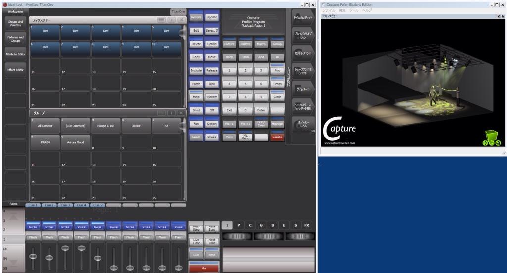Open the Attribute Editor workspace
This screenshot has height=273, width=507.
pos(15,54)
